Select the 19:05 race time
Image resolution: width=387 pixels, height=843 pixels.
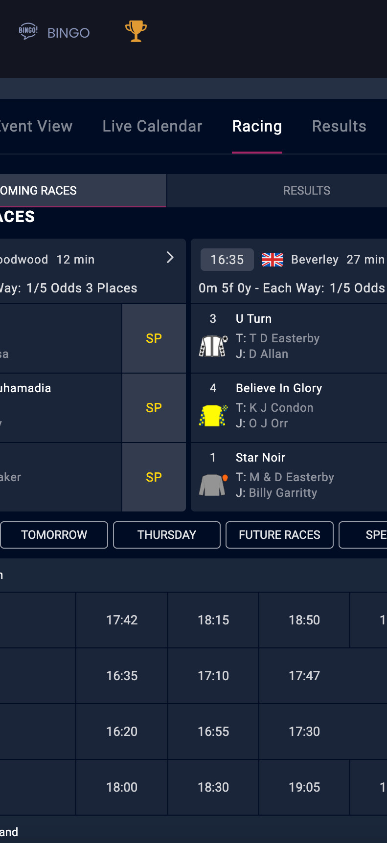point(304,787)
